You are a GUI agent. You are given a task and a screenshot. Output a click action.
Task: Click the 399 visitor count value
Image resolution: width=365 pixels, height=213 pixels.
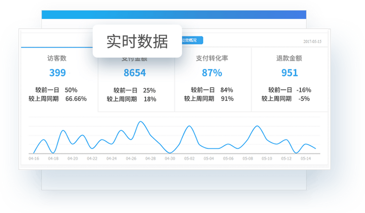tap(57, 73)
